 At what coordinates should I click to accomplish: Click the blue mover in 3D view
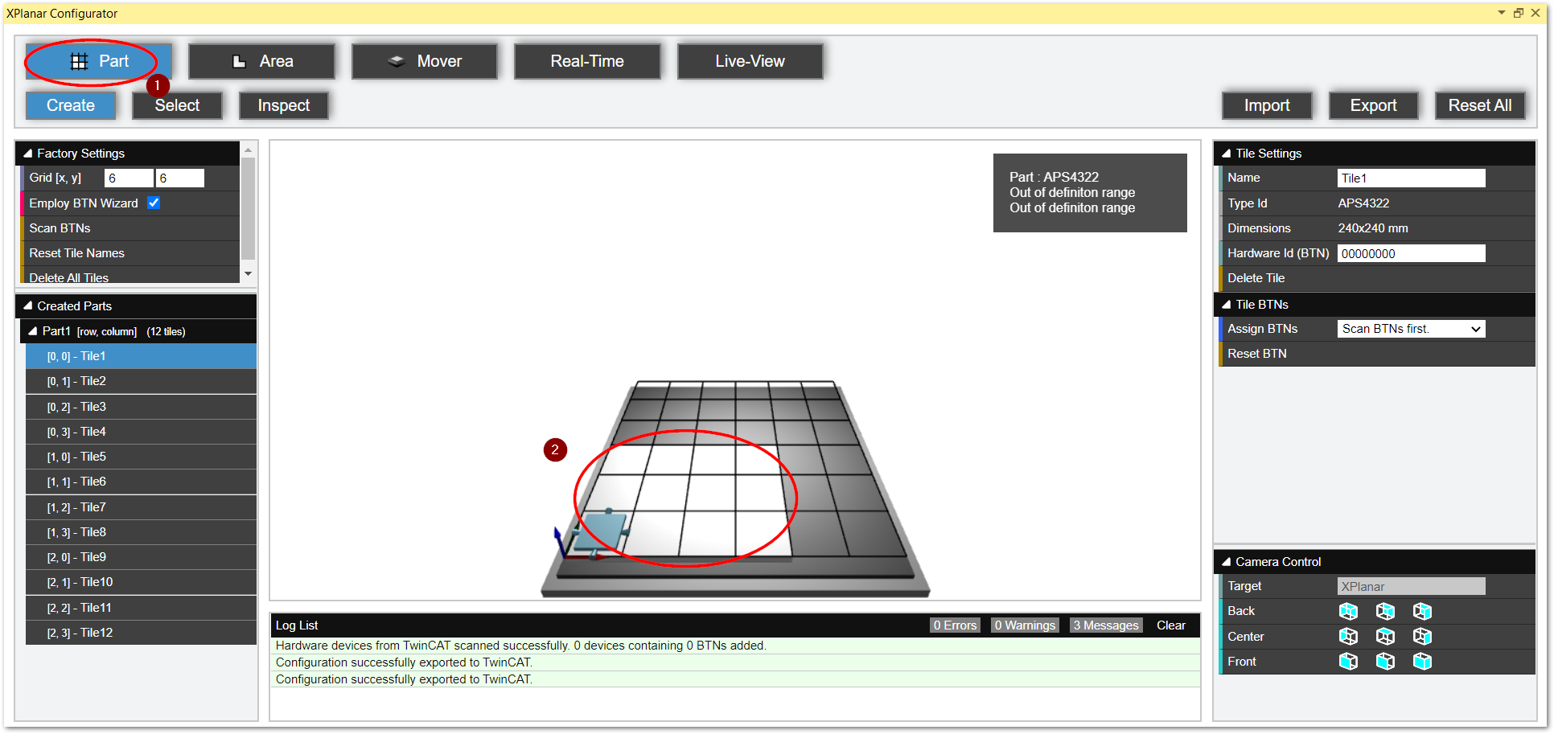600,531
